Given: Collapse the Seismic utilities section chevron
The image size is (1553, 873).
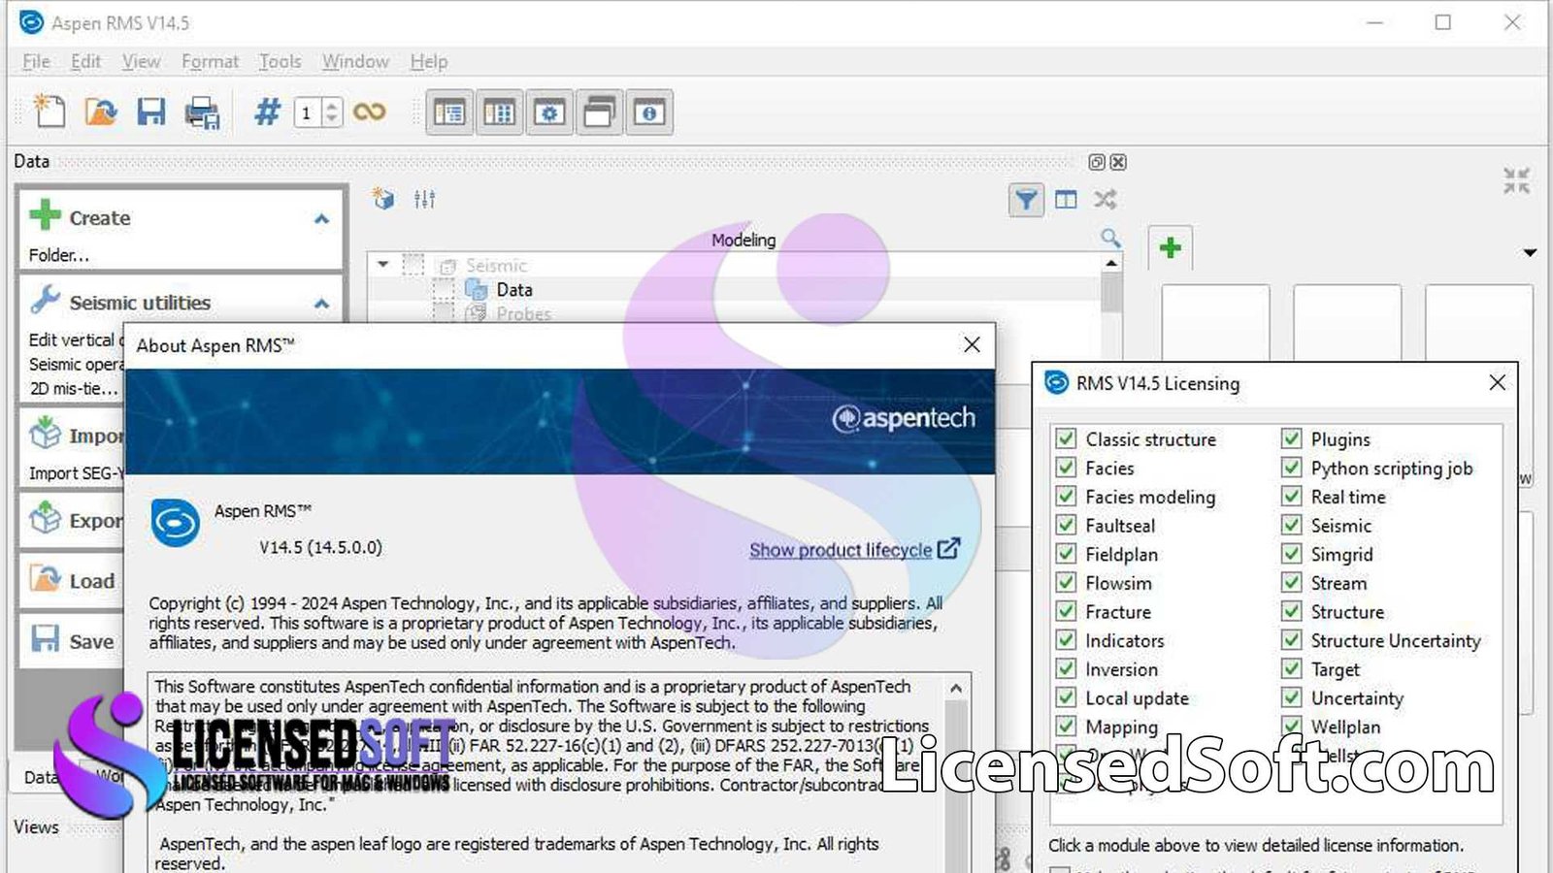Looking at the screenshot, I should click(321, 304).
